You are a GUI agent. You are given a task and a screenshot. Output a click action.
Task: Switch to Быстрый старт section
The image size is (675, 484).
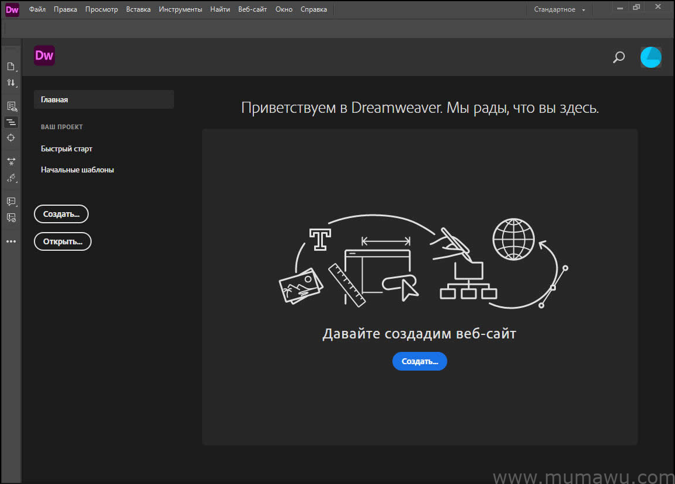point(66,148)
